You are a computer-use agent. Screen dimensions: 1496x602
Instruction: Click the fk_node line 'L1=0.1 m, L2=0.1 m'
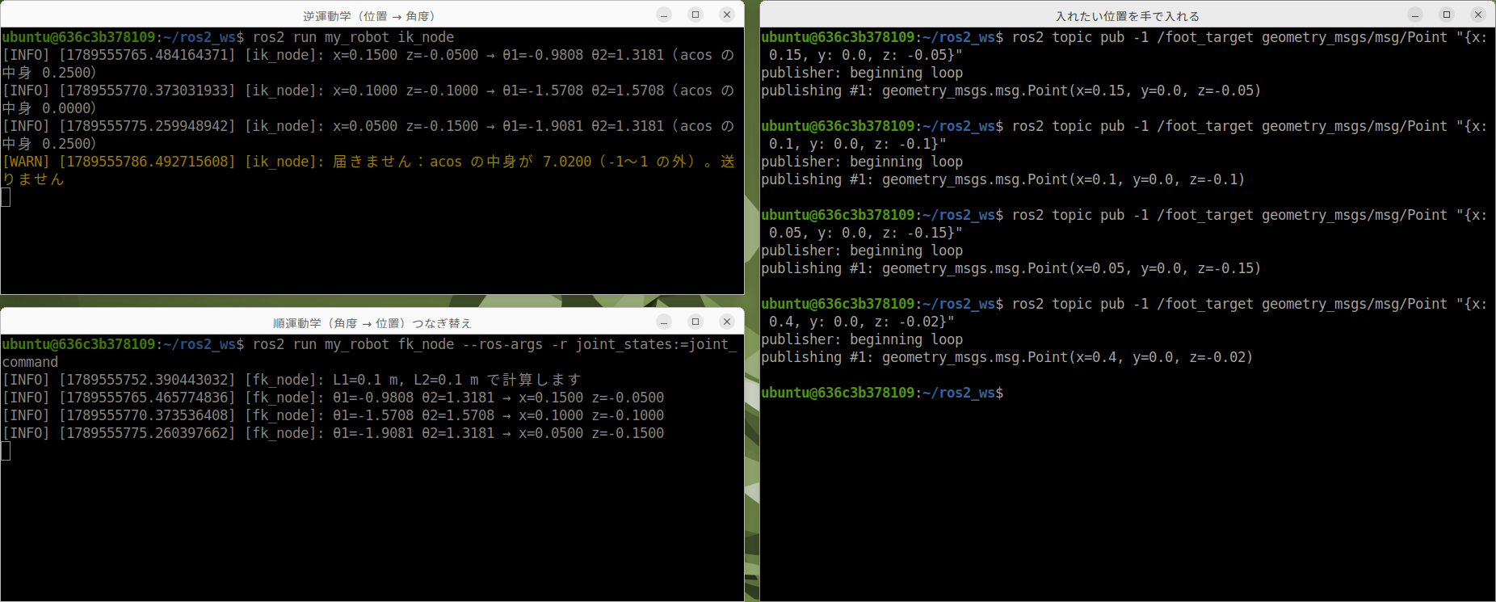tap(292, 380)
